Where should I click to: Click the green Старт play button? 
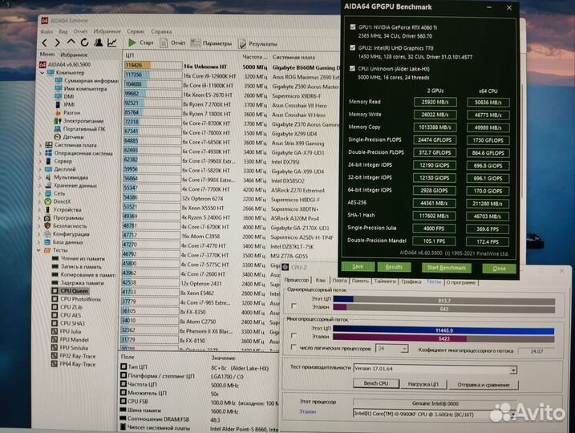tap(141, 42)
